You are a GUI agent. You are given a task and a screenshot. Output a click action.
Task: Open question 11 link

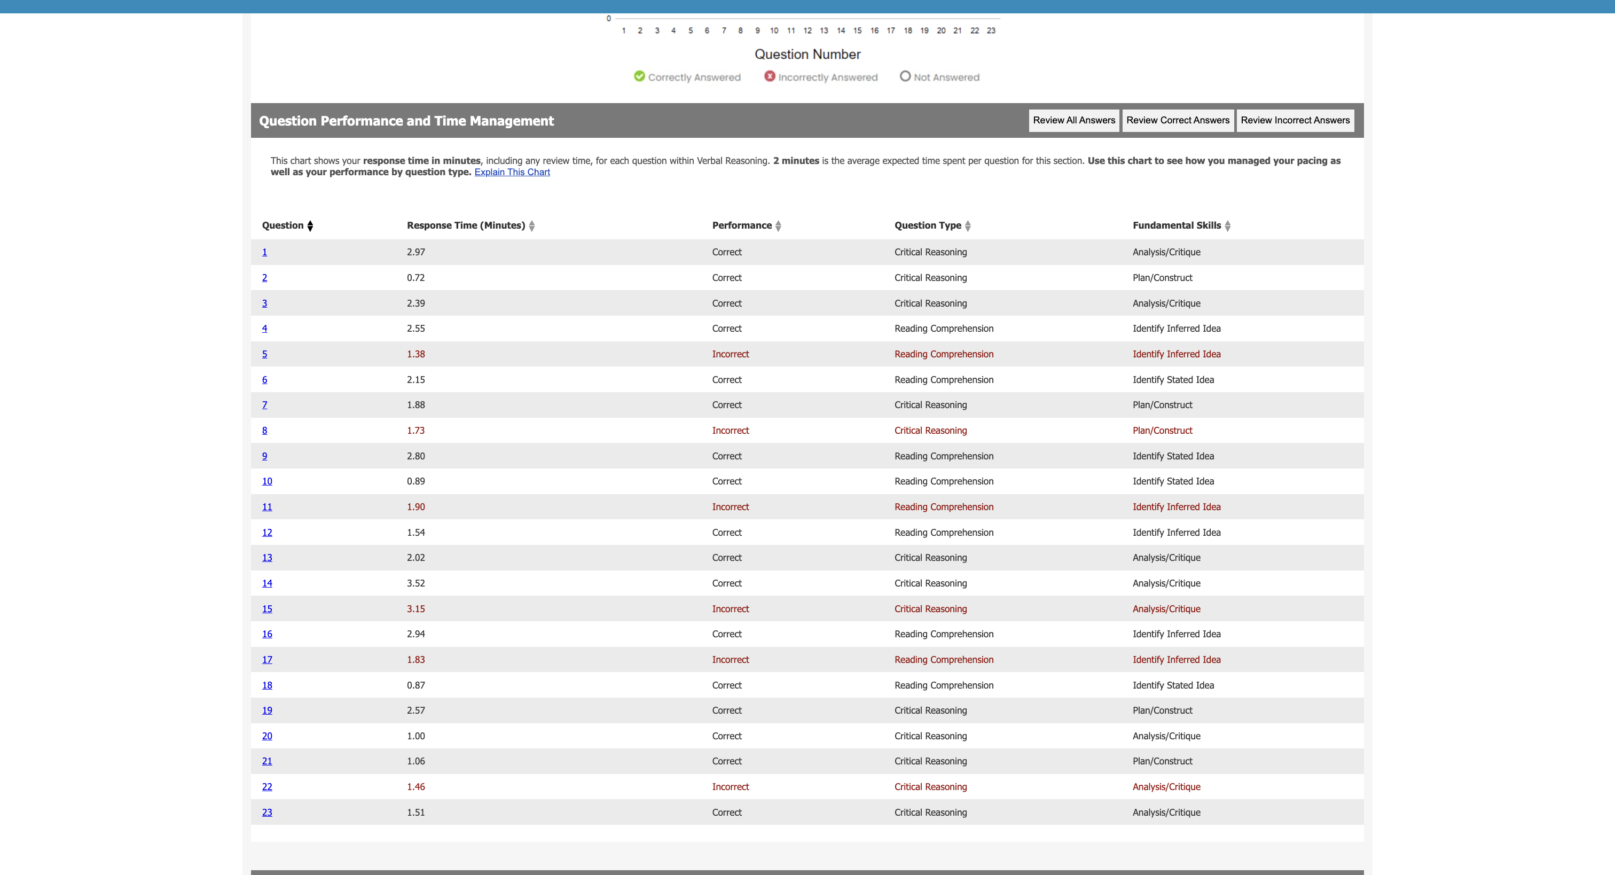point(267,507)
